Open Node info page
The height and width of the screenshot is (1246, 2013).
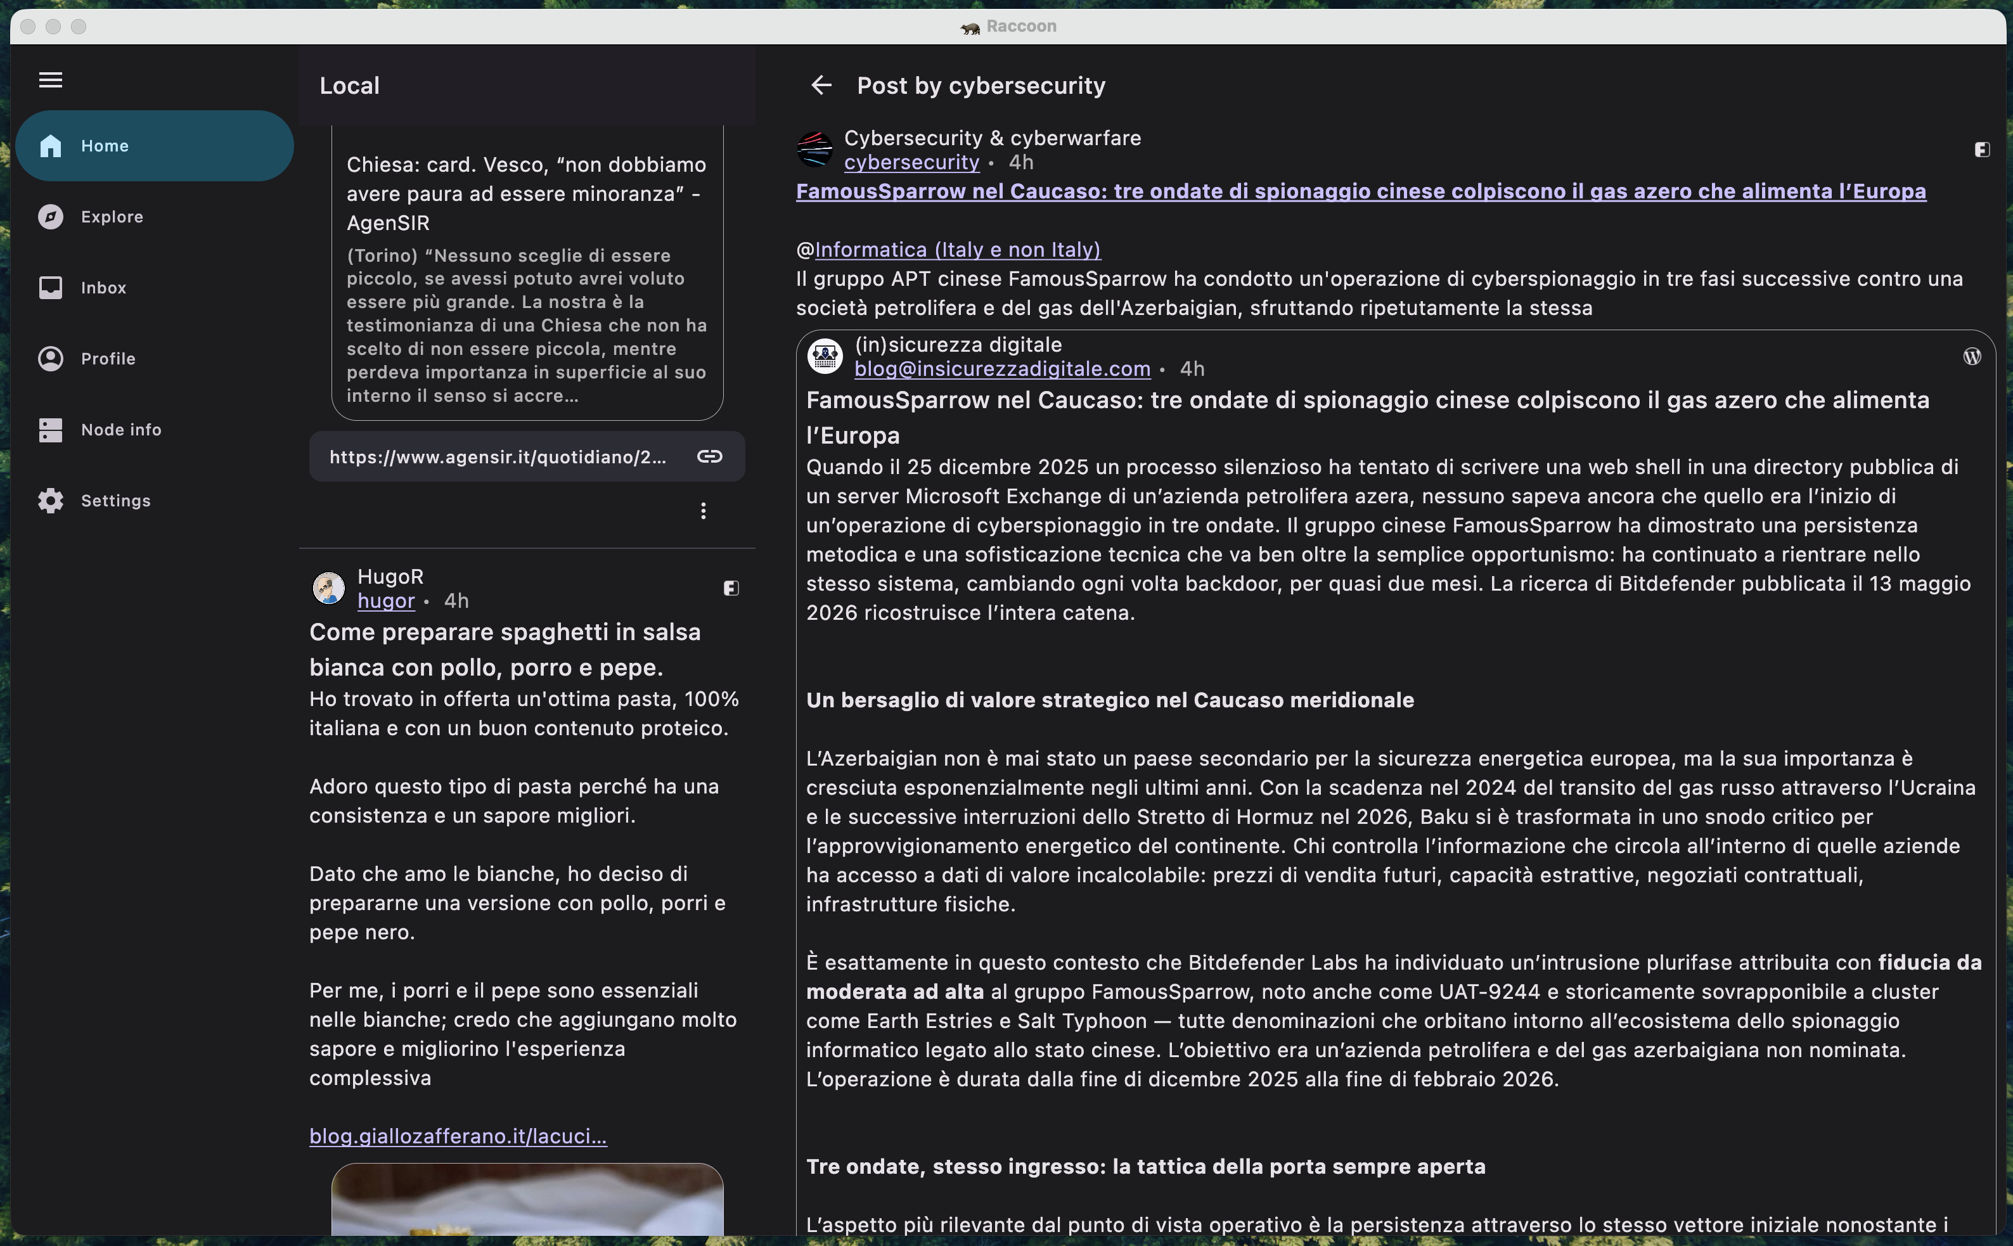coord(154,429)
